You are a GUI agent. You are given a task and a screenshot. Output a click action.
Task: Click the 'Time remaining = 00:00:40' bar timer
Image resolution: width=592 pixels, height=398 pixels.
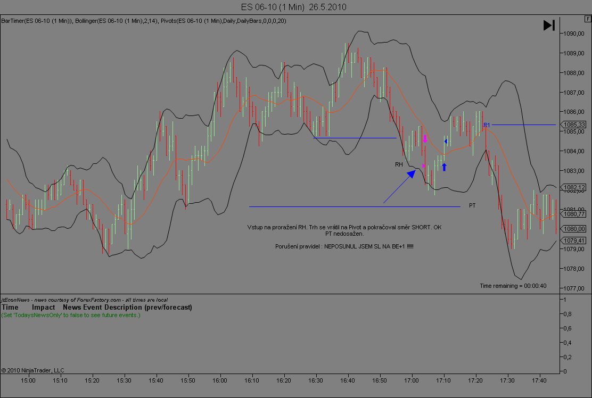click(x=513, y=286)
